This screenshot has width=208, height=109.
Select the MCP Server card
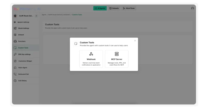[116, 59]
